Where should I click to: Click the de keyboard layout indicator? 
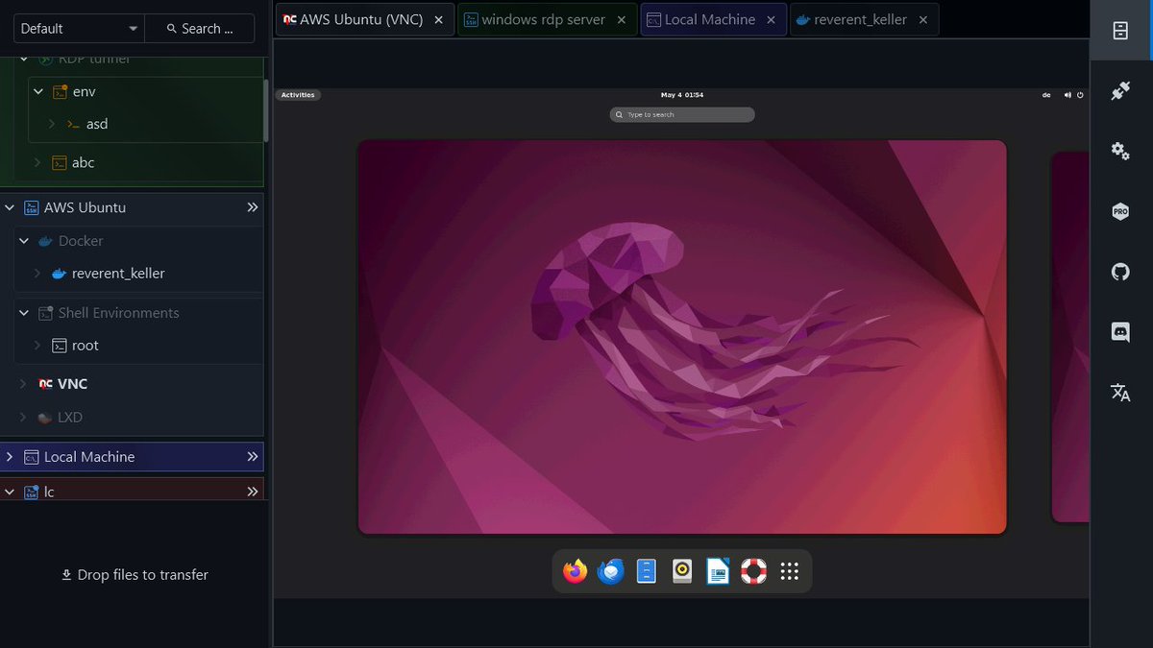[x=1046, y=95]
